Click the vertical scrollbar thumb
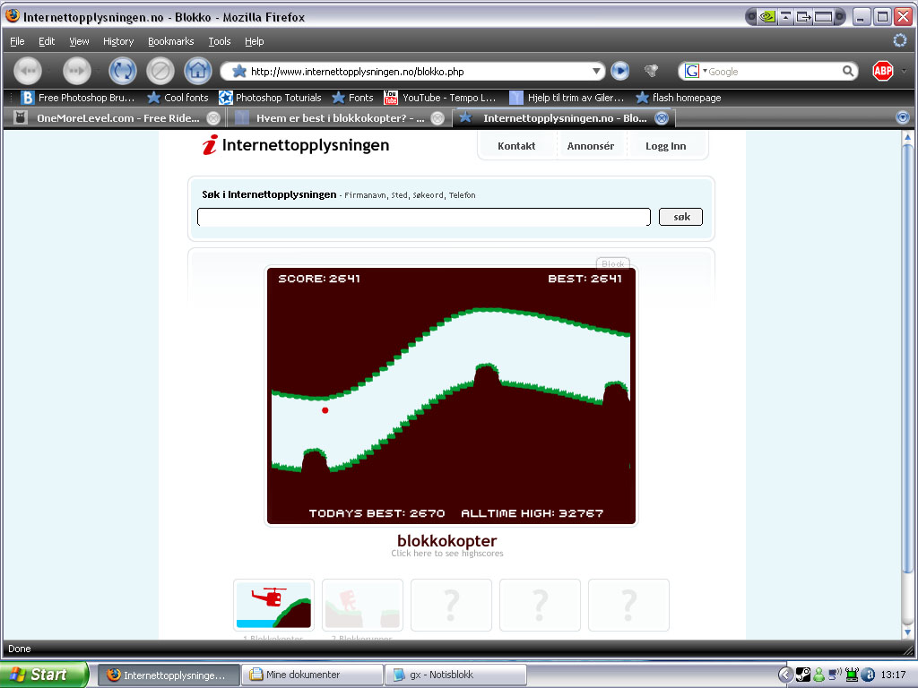918x688 pixels. point(907,358)
